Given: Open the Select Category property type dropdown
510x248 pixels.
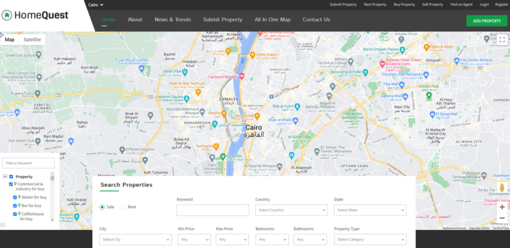Looking at the screenshot, I should tap(370, 239).
